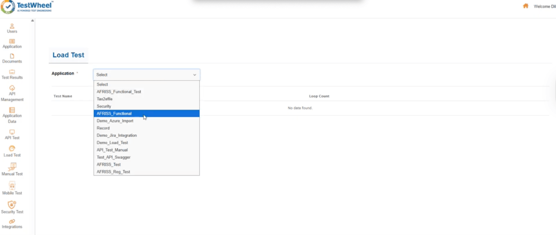Open the Documents icon in sidebar
Image resolution: width=556 pixels, height=235 pixels.
tap(12, 56)
